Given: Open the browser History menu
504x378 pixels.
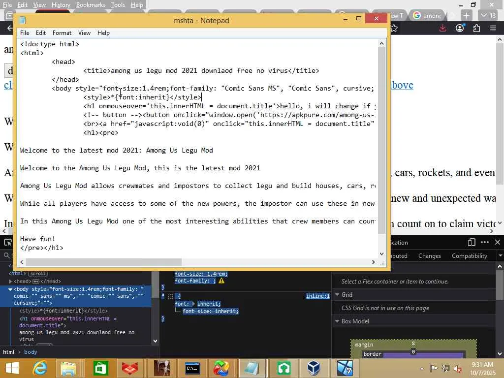Looking at the screenshot, I should point(61,5).
